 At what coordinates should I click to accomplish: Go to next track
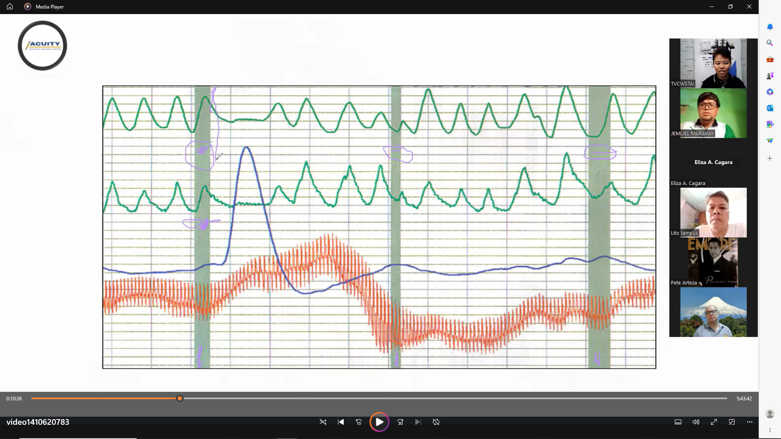[418, 422]
